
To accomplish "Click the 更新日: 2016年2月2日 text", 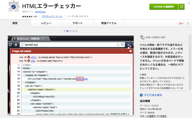I will coord(151,109).
